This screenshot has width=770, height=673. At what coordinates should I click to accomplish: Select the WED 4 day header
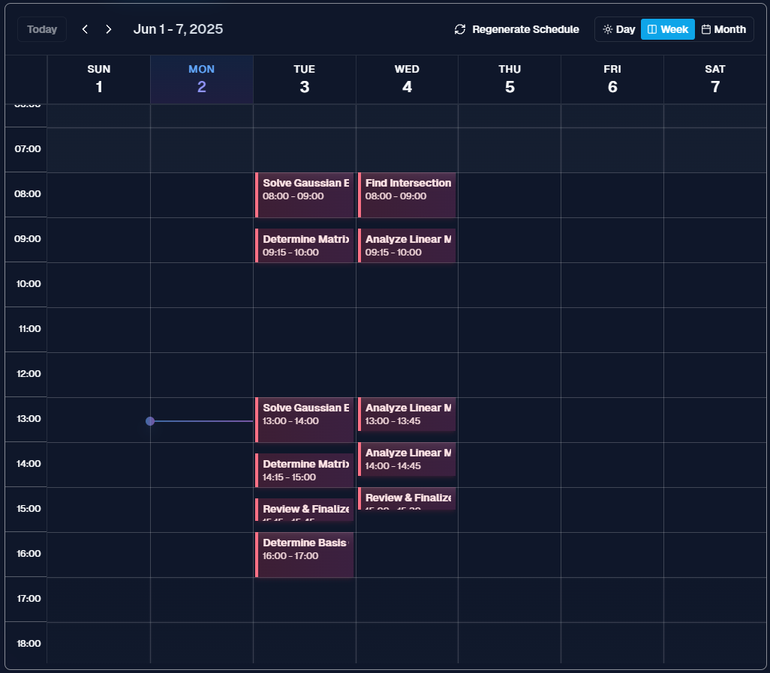click(x=407, y=79)
